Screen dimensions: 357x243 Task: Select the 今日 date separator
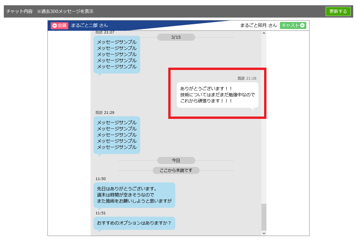(176, 160)
